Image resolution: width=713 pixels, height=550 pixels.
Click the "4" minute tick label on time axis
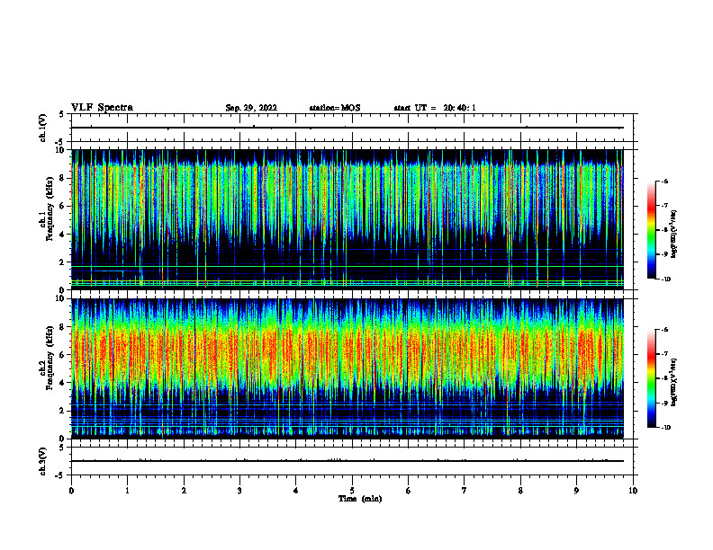[296, 491]
